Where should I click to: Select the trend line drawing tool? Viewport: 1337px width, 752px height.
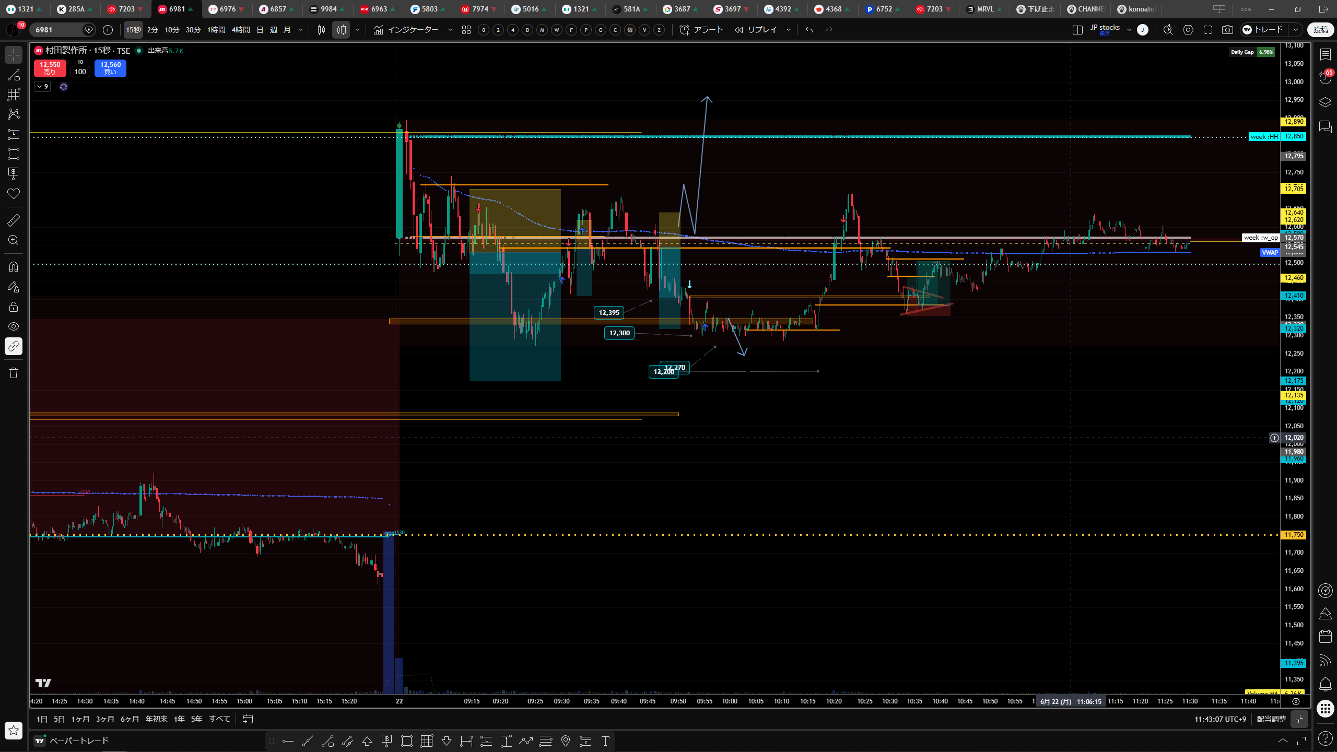click(x=14, y=75)
